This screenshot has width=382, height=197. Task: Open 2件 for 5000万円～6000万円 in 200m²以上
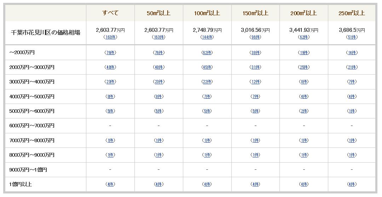coord(303,111)
